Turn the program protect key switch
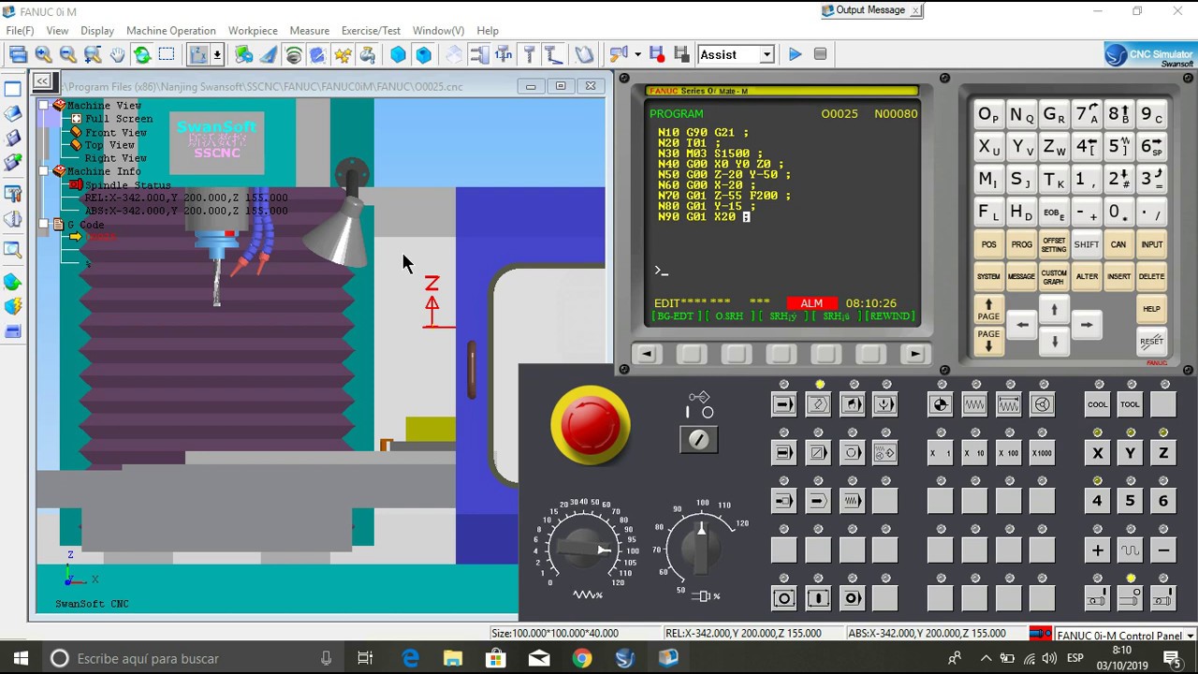The width and height of the screenshot is (1198, 674). click(x=699, y=440)
